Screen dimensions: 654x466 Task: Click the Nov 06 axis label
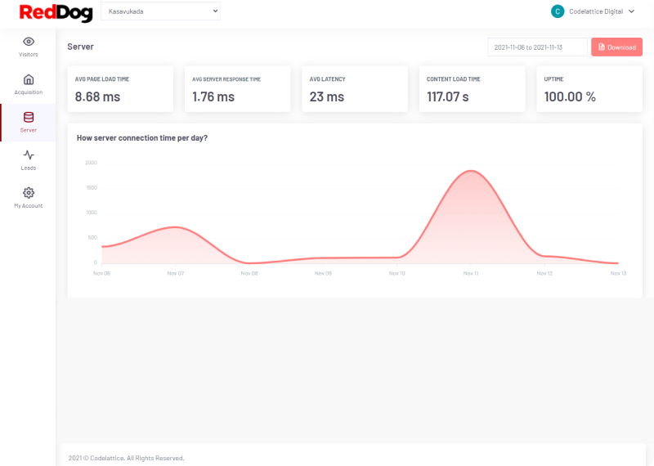(101, 273)
